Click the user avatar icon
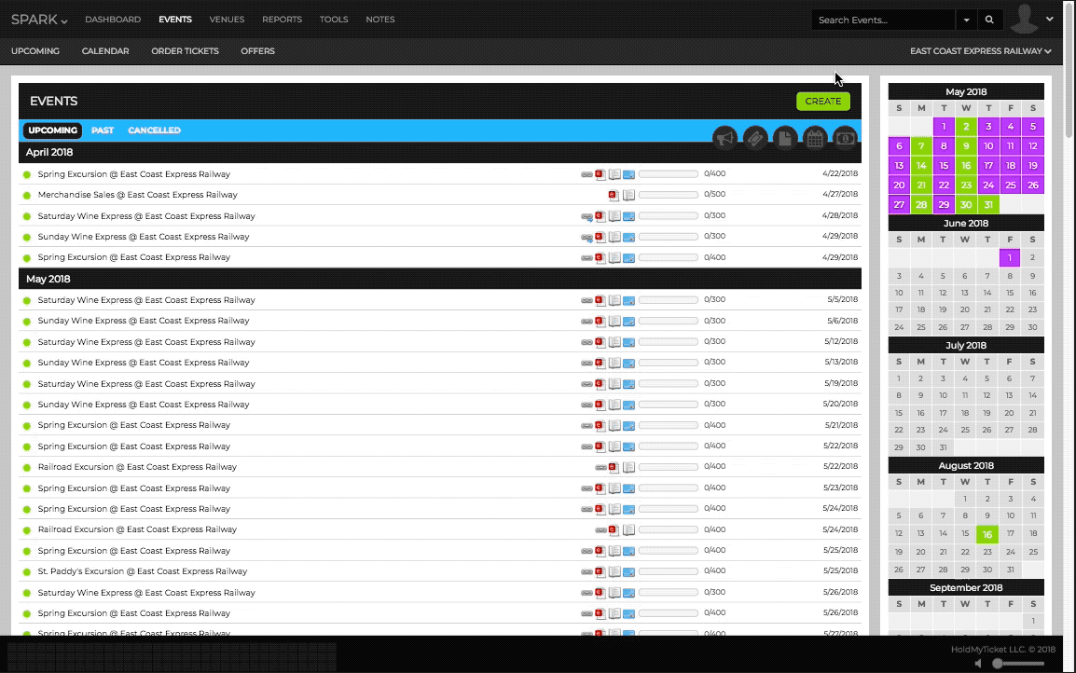This screenshot has height=673, width=1076. (x=1025, y=19)
